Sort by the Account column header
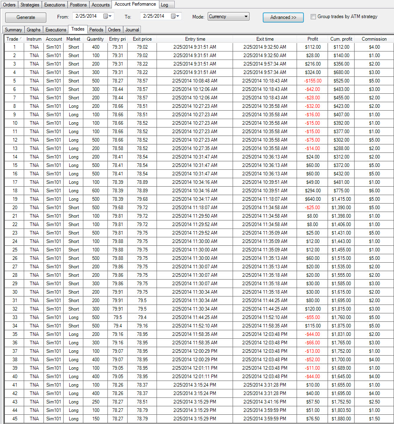 [54, 39]
